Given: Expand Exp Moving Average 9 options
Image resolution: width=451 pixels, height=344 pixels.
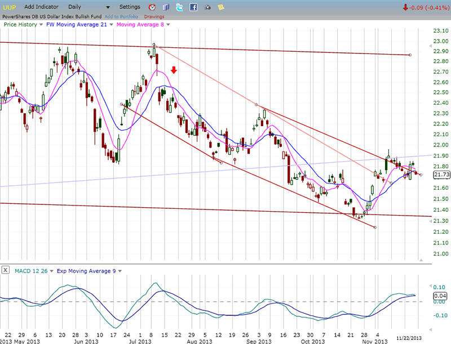Looking at the screenshot, I should coord(120,271).
